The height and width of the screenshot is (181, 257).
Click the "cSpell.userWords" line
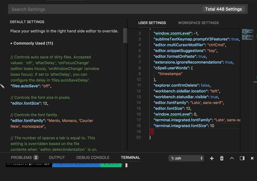click(x=173, y=68)
